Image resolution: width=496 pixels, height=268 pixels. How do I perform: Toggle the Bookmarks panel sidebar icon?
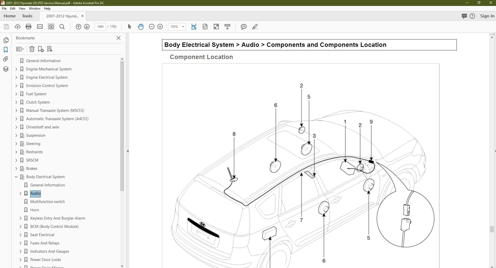click(6, 49)
